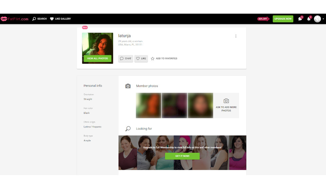The height and width of the screenshot is (190, 326).
Task: Like latunja's profile with heart button
Action: [141, 59]
